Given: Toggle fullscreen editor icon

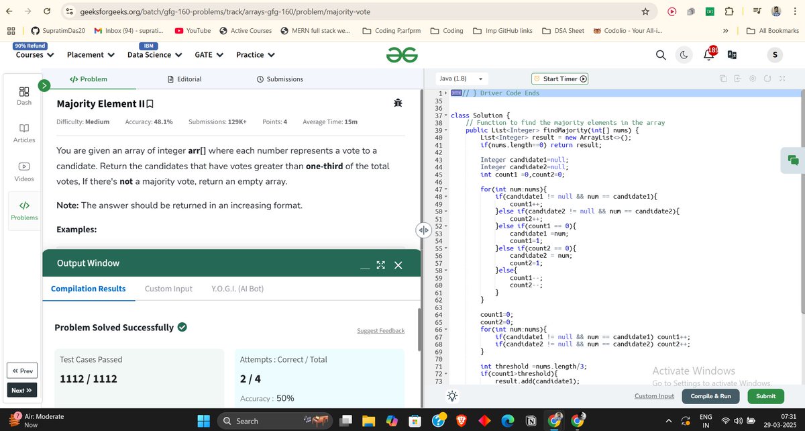Looking at the screenshot, I should pyautogui.click(x=782, y=79).
